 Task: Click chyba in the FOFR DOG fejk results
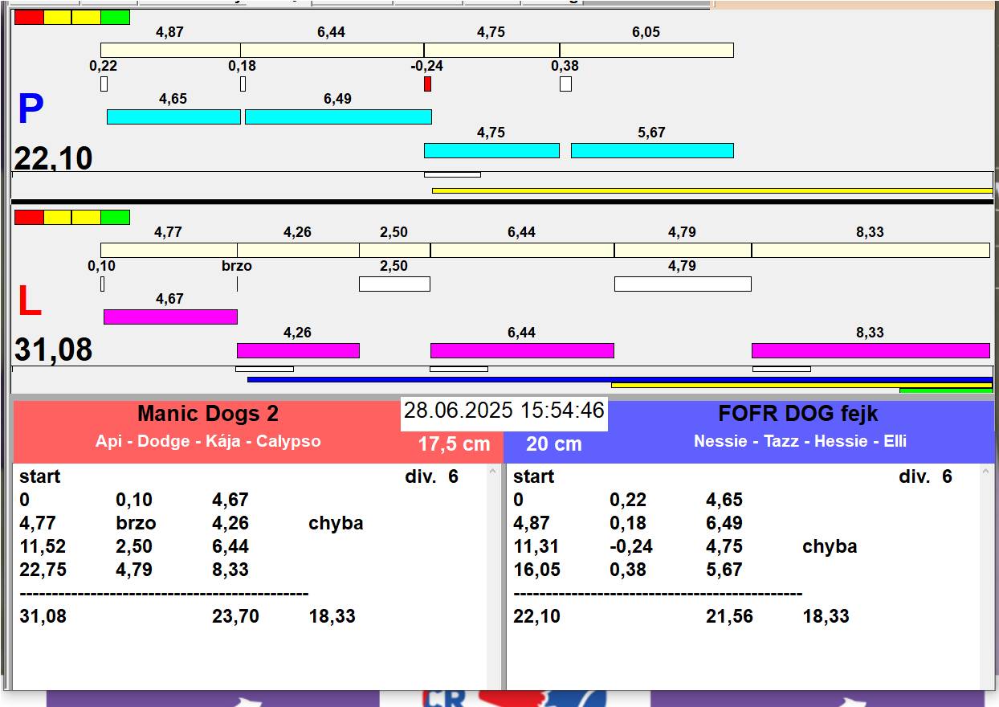[830, 546]
